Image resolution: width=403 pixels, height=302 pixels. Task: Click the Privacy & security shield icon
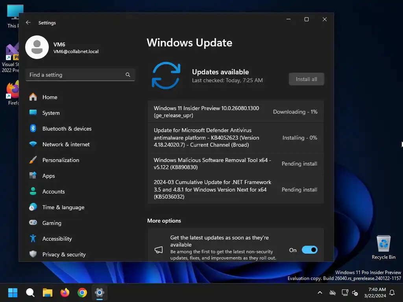[x=33, y=254]
